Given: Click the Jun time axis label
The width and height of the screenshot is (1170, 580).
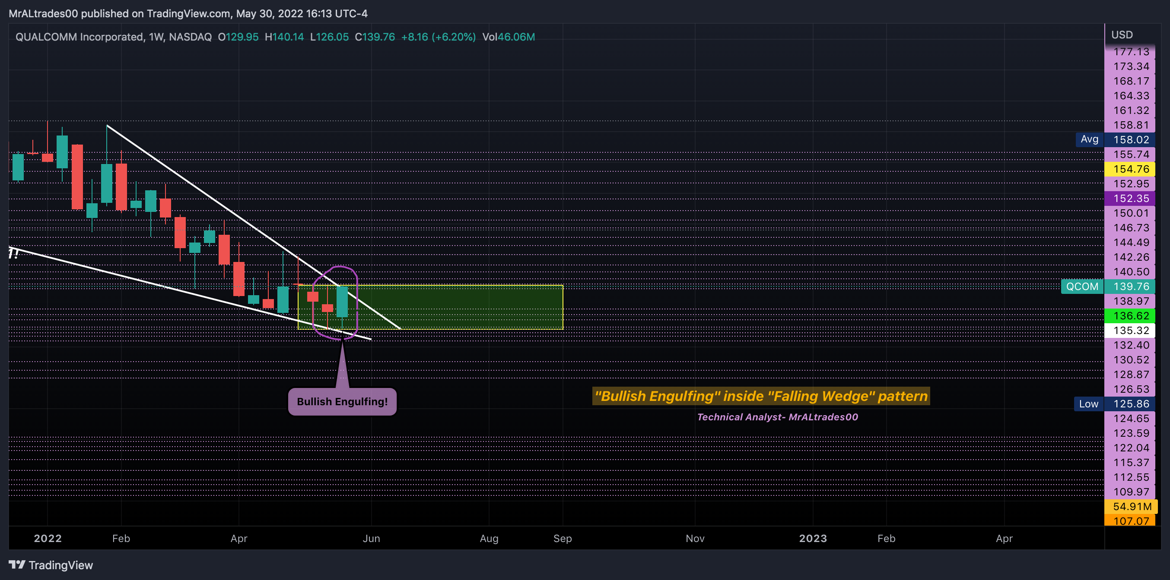Looking at the screenshot, I should coord(372,539).
